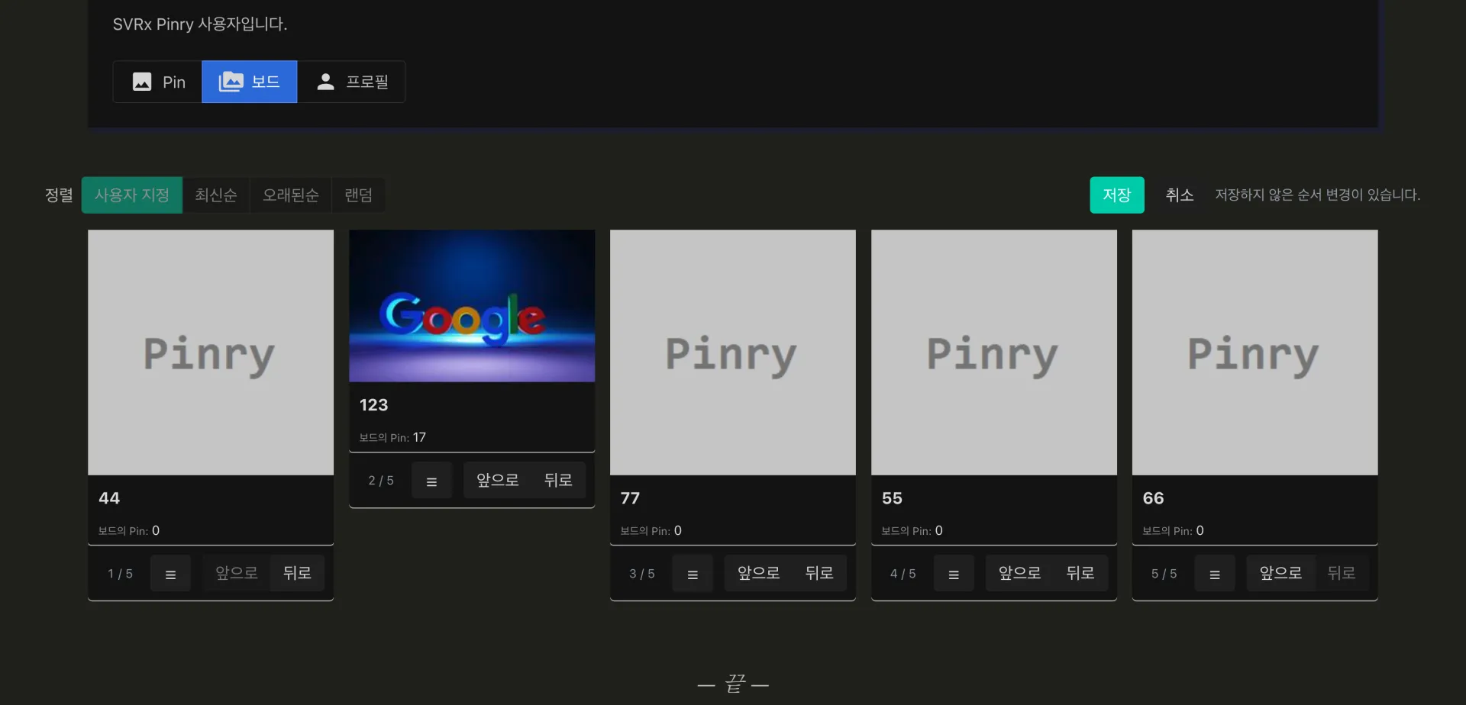Move board 123 forward with 앞으로
This screenshot has height=705, width=1466.
coord(498,480)
